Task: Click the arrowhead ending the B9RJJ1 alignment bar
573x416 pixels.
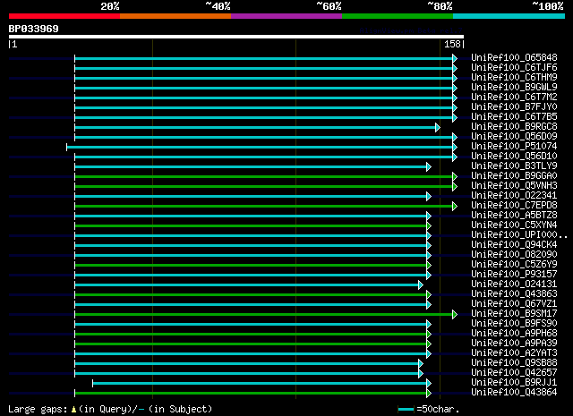Action: [429, 384]
